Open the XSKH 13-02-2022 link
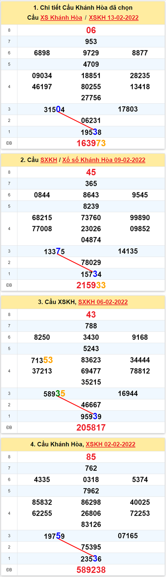166x577 pixels. (114, 18)
